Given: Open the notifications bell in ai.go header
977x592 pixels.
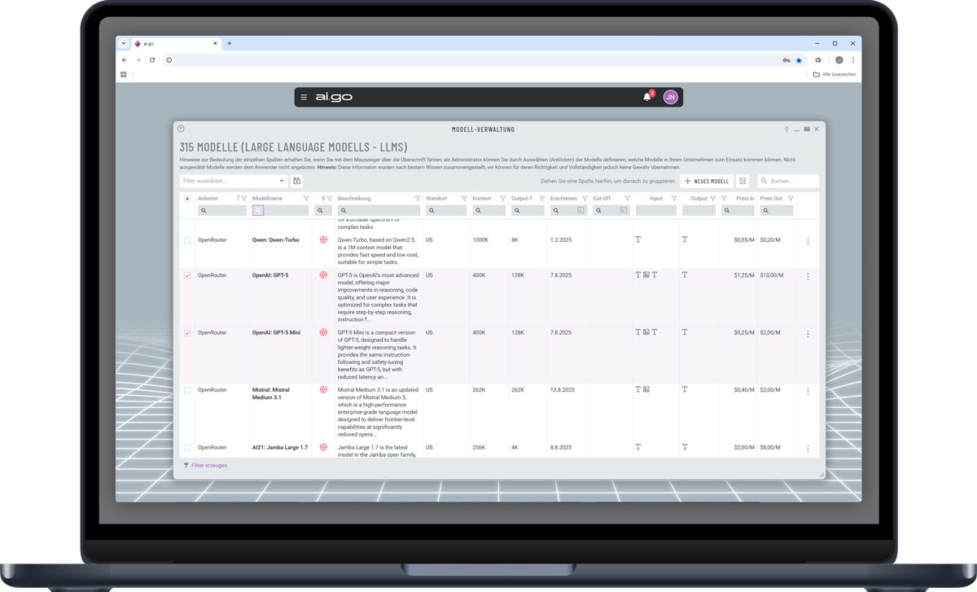Looking at the screenshot, I should click(647, 97).
